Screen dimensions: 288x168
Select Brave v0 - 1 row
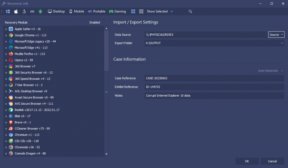(x=54, y=122)
